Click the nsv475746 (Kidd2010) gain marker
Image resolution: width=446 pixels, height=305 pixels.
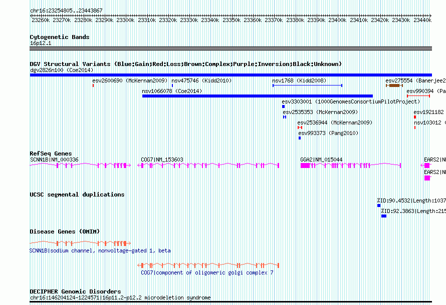[x=172, y=85]
